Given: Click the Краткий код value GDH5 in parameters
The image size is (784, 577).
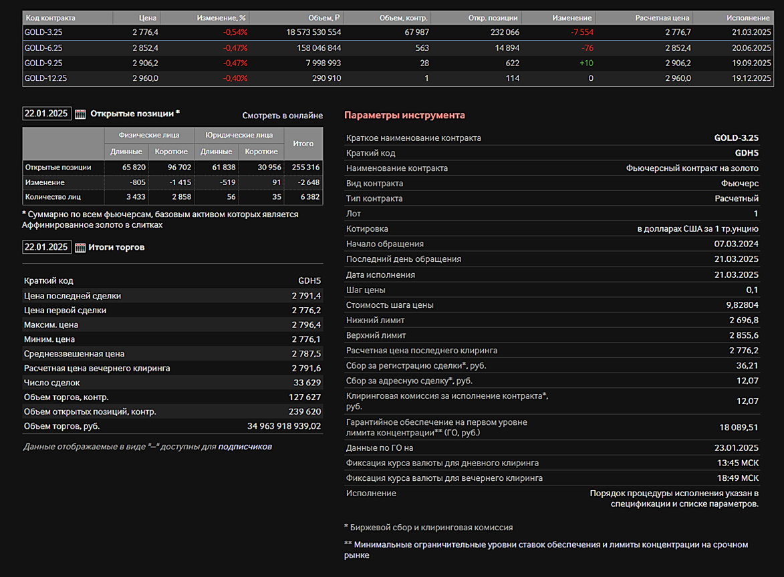Looking at the screenshot, I should tap(747, 154).
